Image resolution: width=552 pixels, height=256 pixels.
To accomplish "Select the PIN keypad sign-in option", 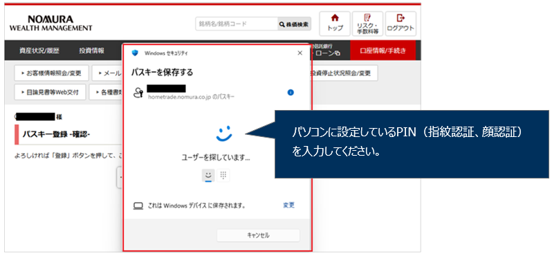I will click(x=223, y=175).
